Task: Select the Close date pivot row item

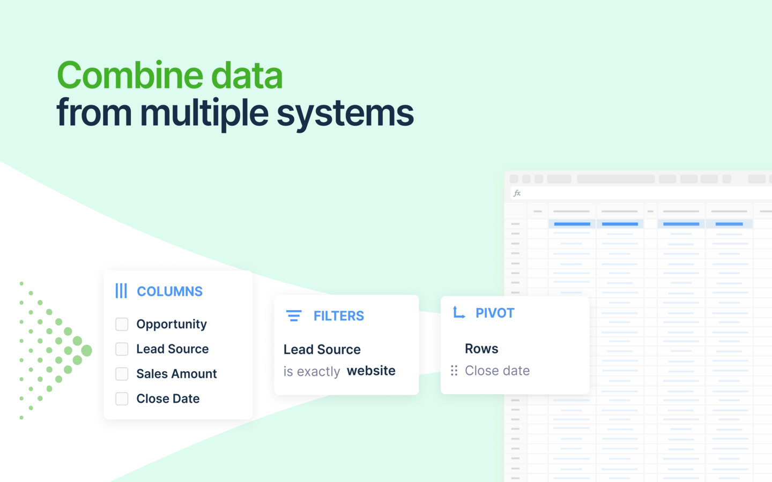Action: (x=497, y=371)
